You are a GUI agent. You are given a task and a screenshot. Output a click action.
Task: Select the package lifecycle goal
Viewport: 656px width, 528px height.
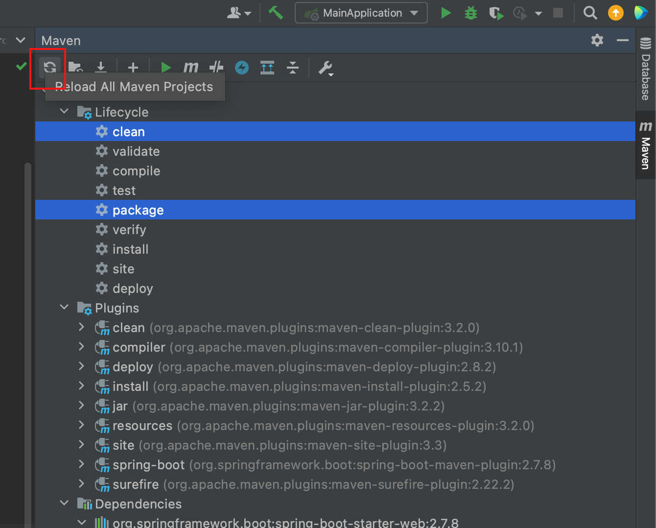(335, 210)
